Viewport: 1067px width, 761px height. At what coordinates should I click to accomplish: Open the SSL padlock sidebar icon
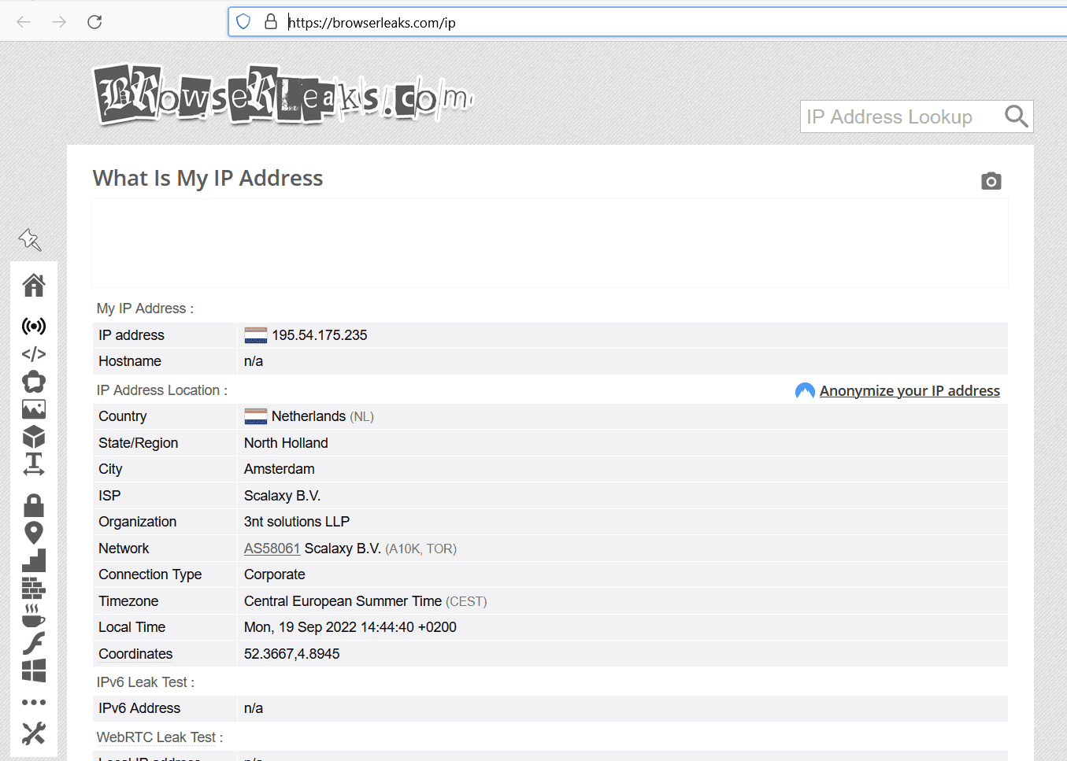[34, 505]
